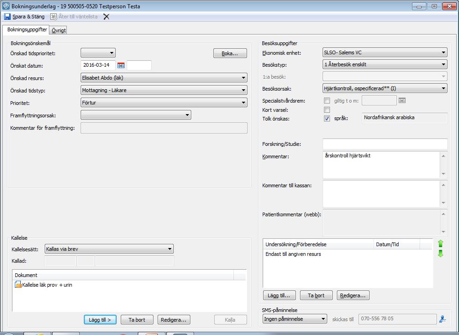Open the Kallelsesätt dropdown

109,249
